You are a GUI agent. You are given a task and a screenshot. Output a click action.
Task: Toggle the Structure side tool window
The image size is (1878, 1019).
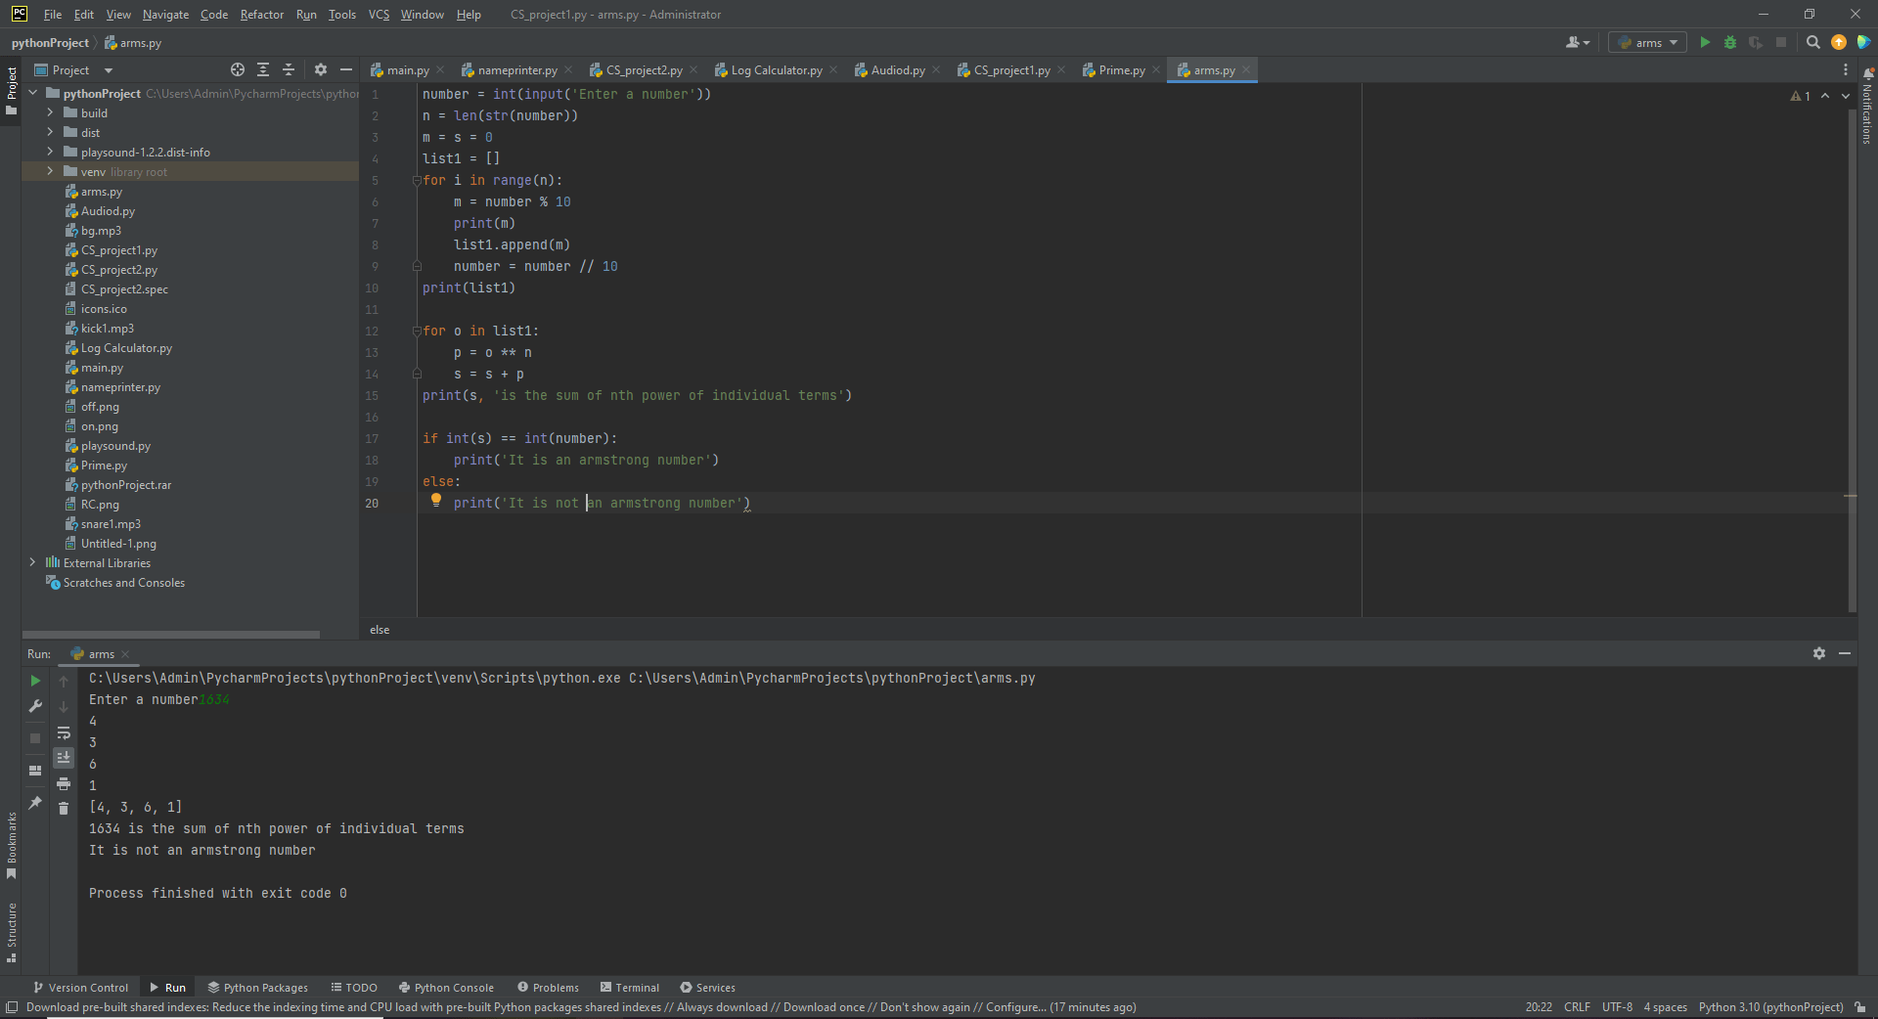11,932
